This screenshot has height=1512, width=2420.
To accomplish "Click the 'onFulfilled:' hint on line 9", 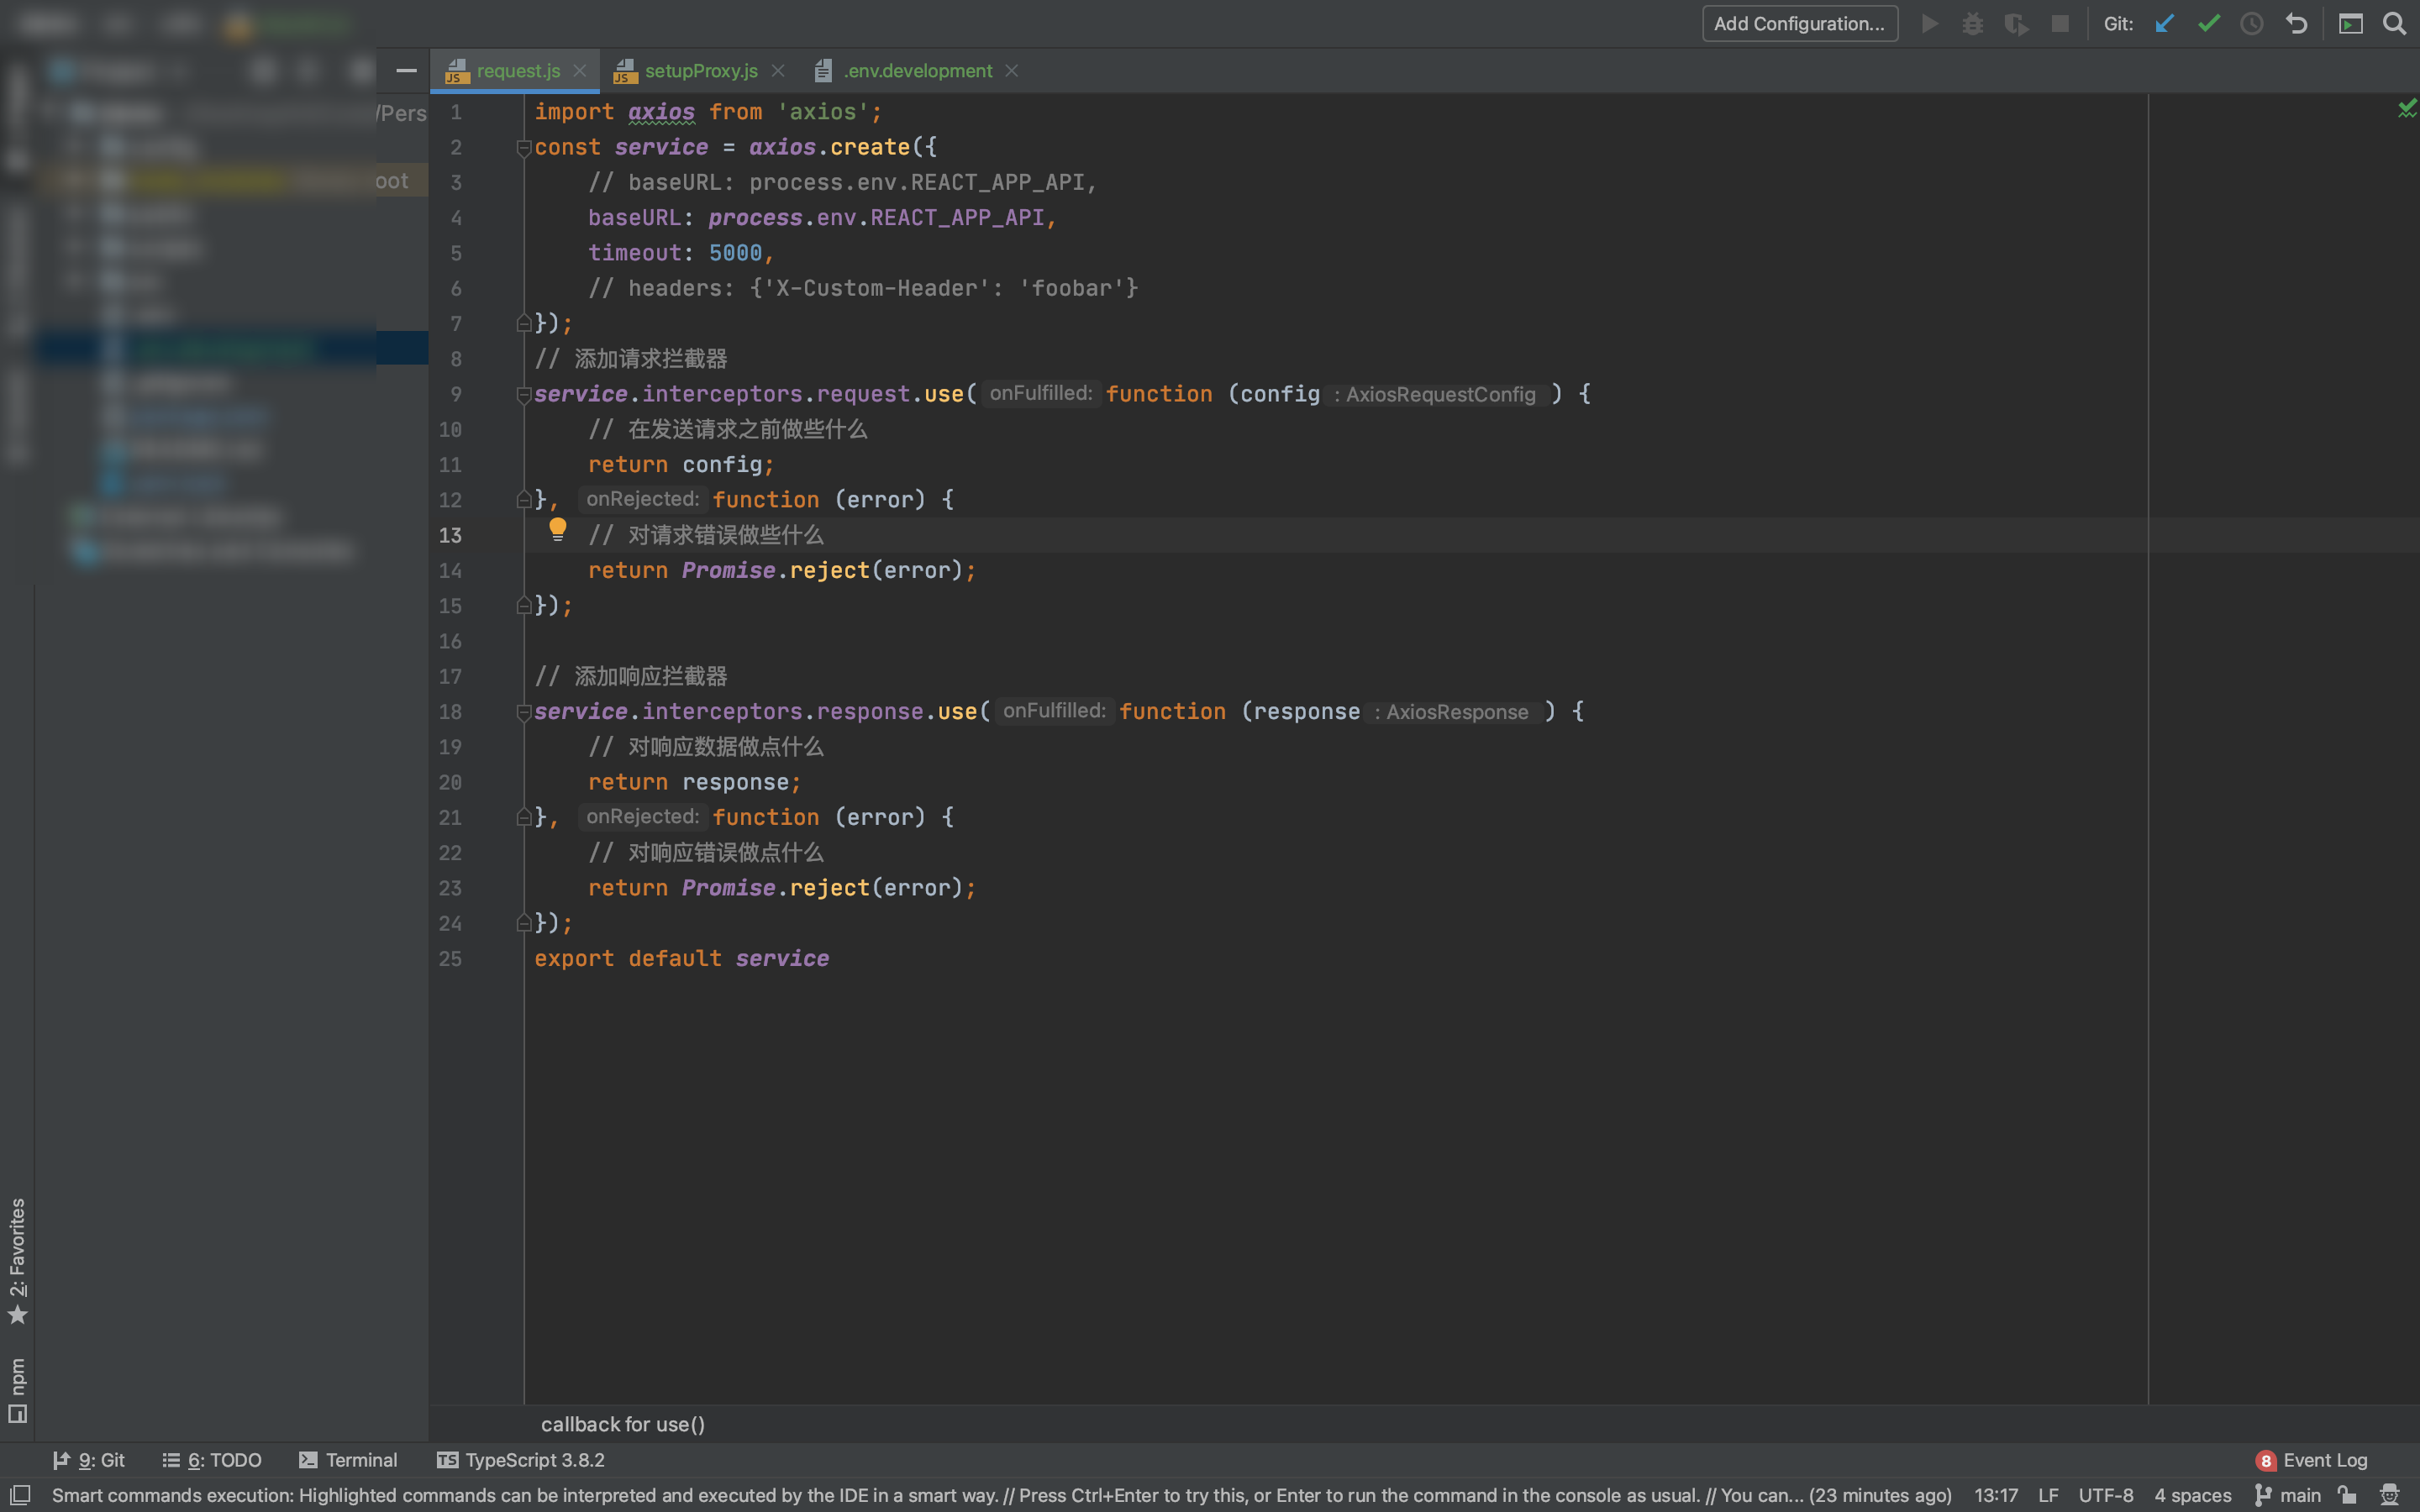I will pyautogui.click(x=1040, y=394).
